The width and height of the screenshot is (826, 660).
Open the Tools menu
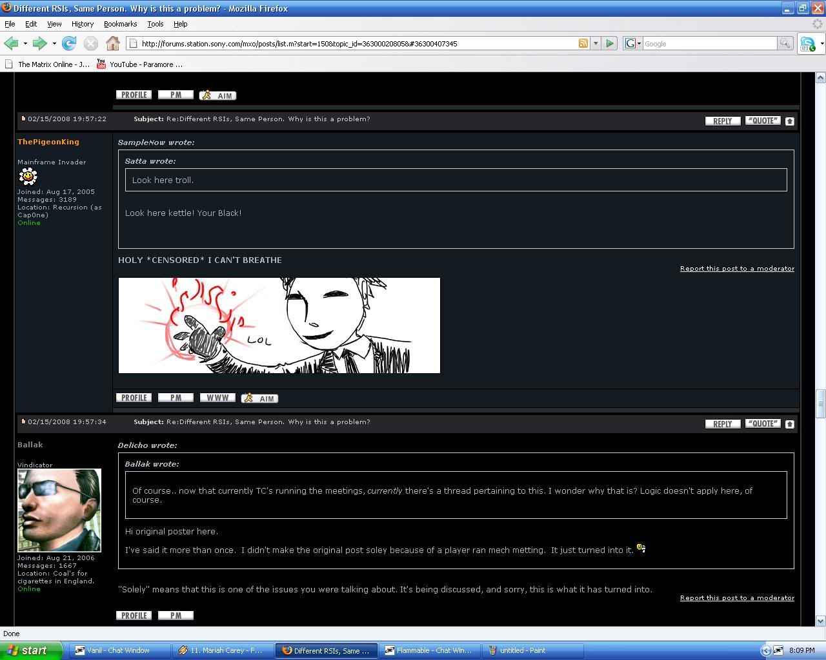pos(155,24)
